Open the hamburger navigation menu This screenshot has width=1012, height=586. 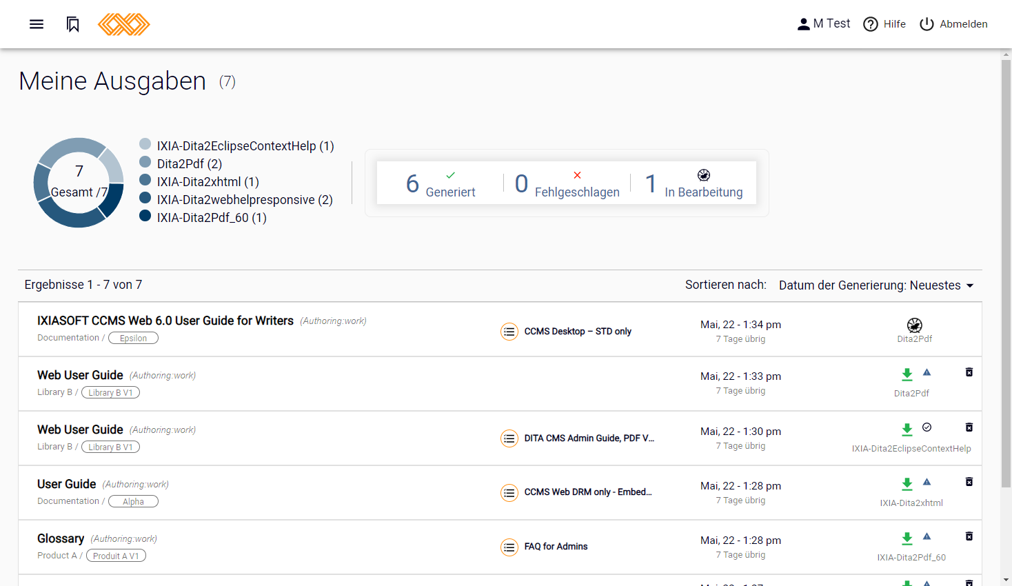coord(37,24)
